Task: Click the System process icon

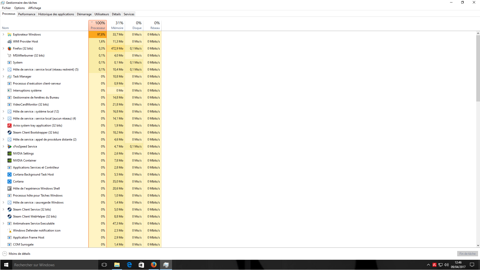Action: coord(9,62)
